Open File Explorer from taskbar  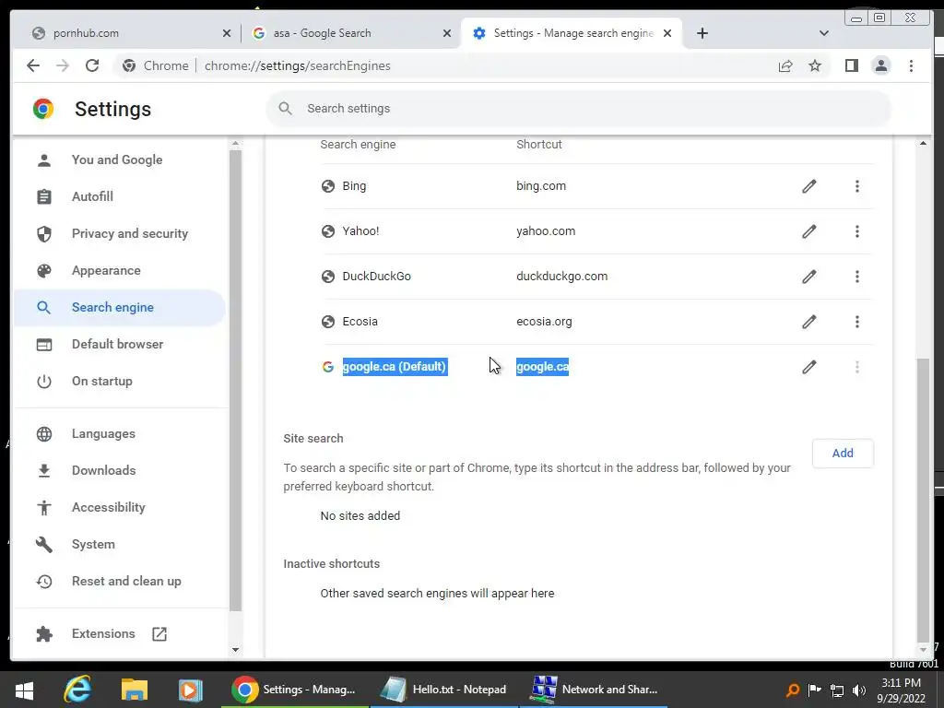pos(135,690)
